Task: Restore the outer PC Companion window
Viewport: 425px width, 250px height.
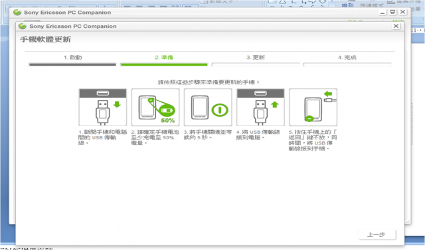Action: (392, 12)
